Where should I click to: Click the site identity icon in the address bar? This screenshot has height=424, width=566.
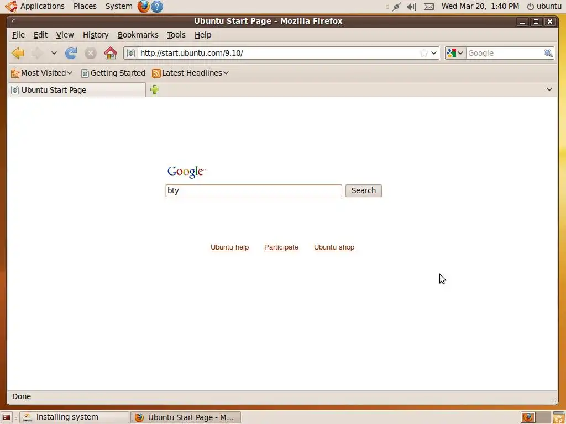131,53
